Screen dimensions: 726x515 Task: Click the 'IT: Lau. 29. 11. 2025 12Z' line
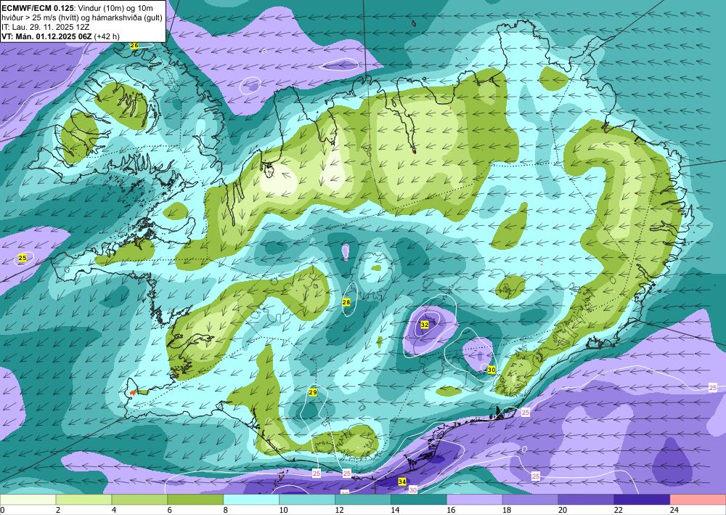(45, 26)
